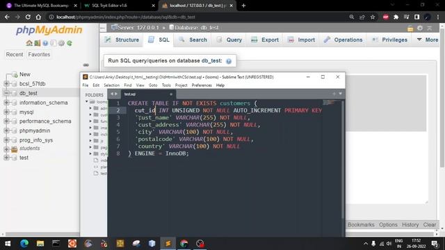The height and width of the screenshot is (250, 445).
Task: Open the Privileges tab
Action: click(x=389, y=40)
